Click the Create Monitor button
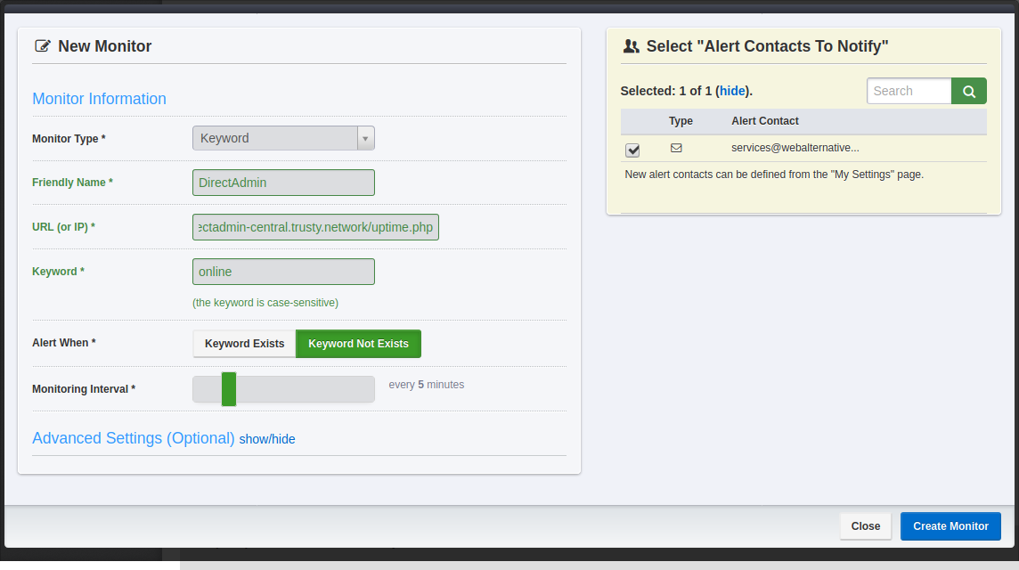This screenshot has width=1019, height=570. point(950,526)
